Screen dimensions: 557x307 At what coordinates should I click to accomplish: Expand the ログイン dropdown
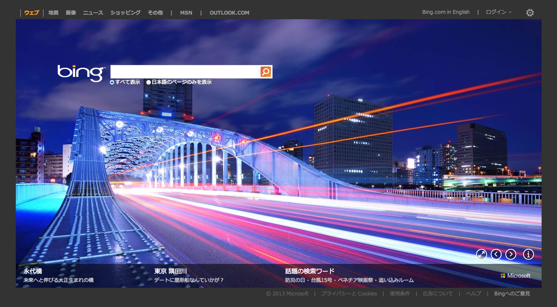click(498, 12)
